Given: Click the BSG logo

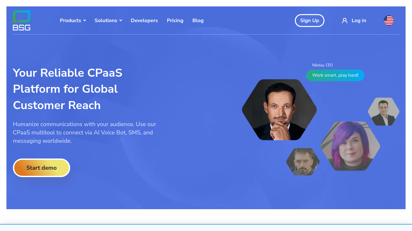Looking at the screenshot, I should point(22,21).
